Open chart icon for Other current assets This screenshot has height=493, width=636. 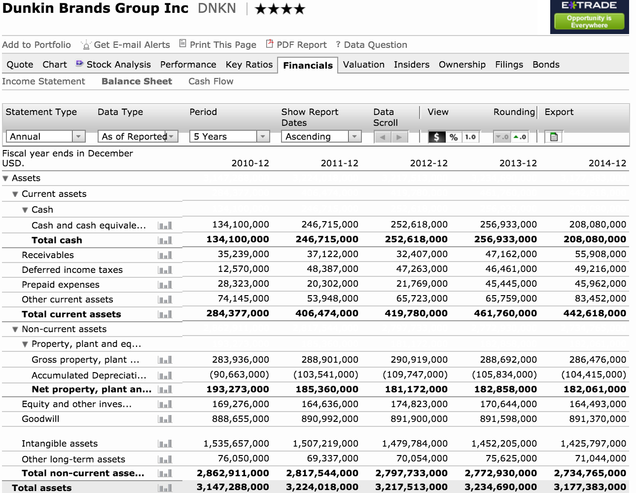click(x=165, y=300)
